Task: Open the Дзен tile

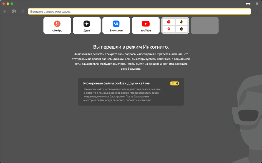Action: click(x=87, y=25)
